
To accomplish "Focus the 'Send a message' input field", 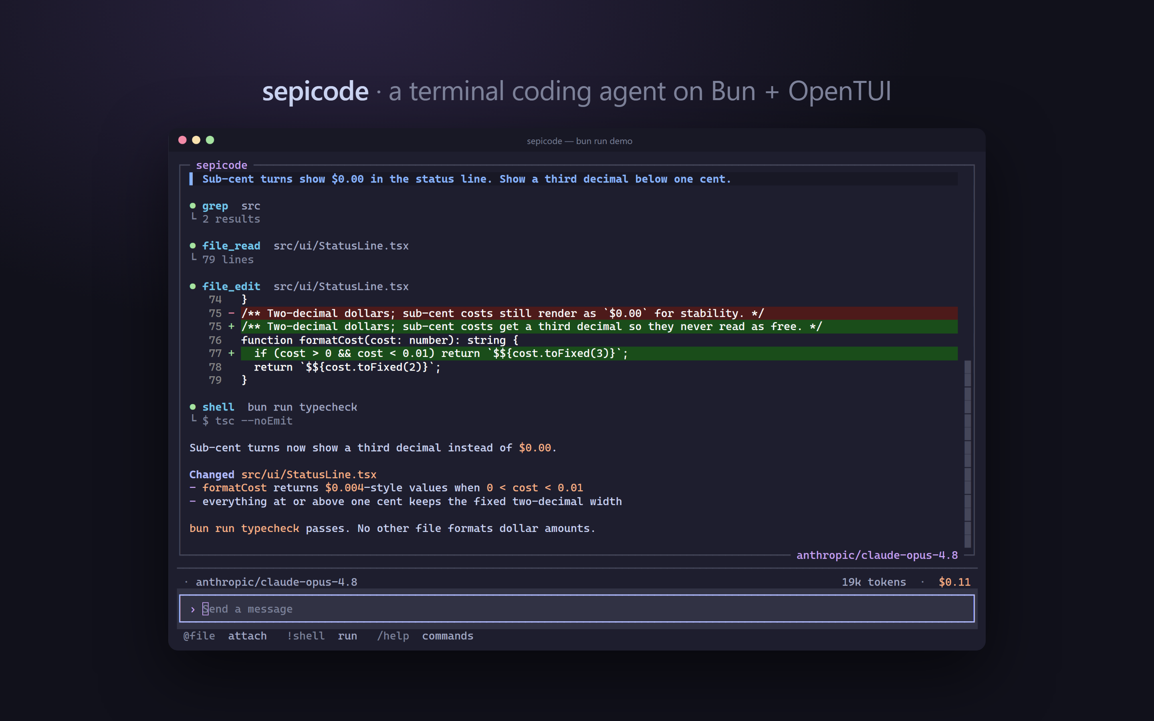I will [x=577, y=608].
